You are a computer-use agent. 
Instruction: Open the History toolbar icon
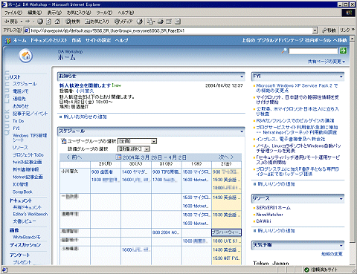[x=140, y=22]
